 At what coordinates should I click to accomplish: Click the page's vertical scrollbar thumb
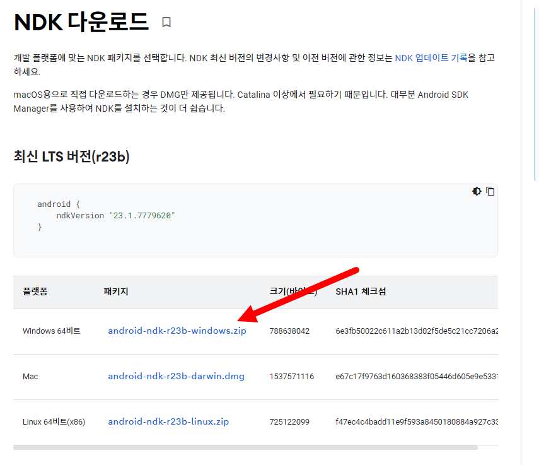click(535, 94)
